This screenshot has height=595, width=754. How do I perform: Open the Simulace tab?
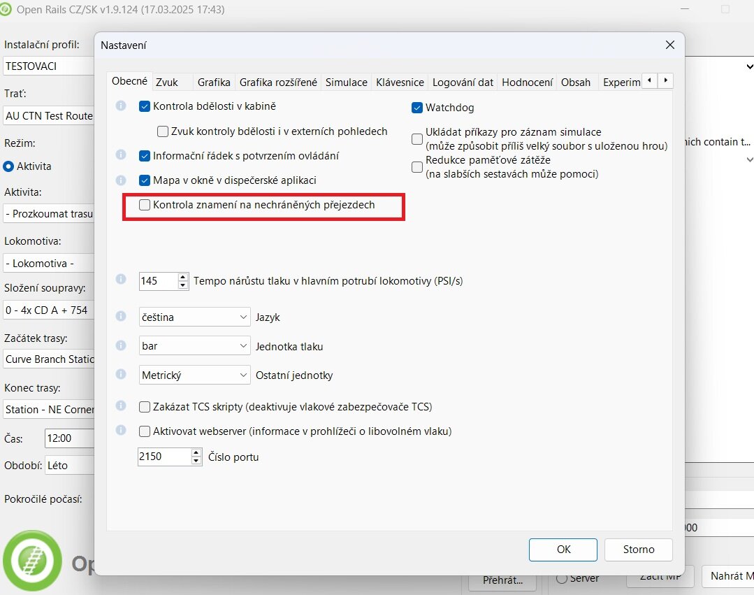point(346,82)
